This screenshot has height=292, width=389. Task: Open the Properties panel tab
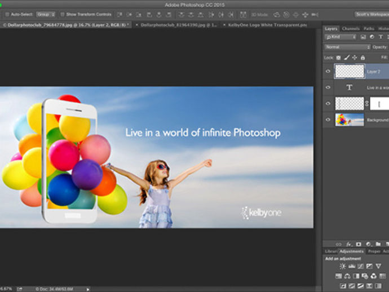(374, 251)
